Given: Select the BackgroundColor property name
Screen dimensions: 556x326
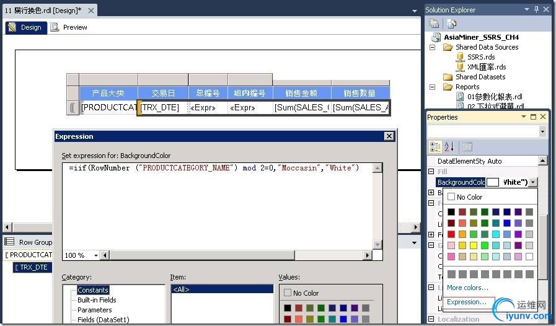Looking at the screenshot, I should click(x=461, y=182).
